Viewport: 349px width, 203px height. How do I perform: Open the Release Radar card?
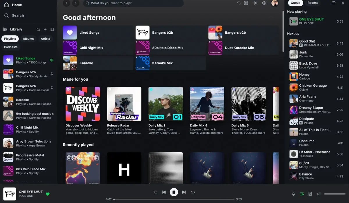pos(124,110)
